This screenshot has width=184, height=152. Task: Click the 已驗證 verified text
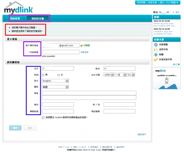[x=87, y=45]
